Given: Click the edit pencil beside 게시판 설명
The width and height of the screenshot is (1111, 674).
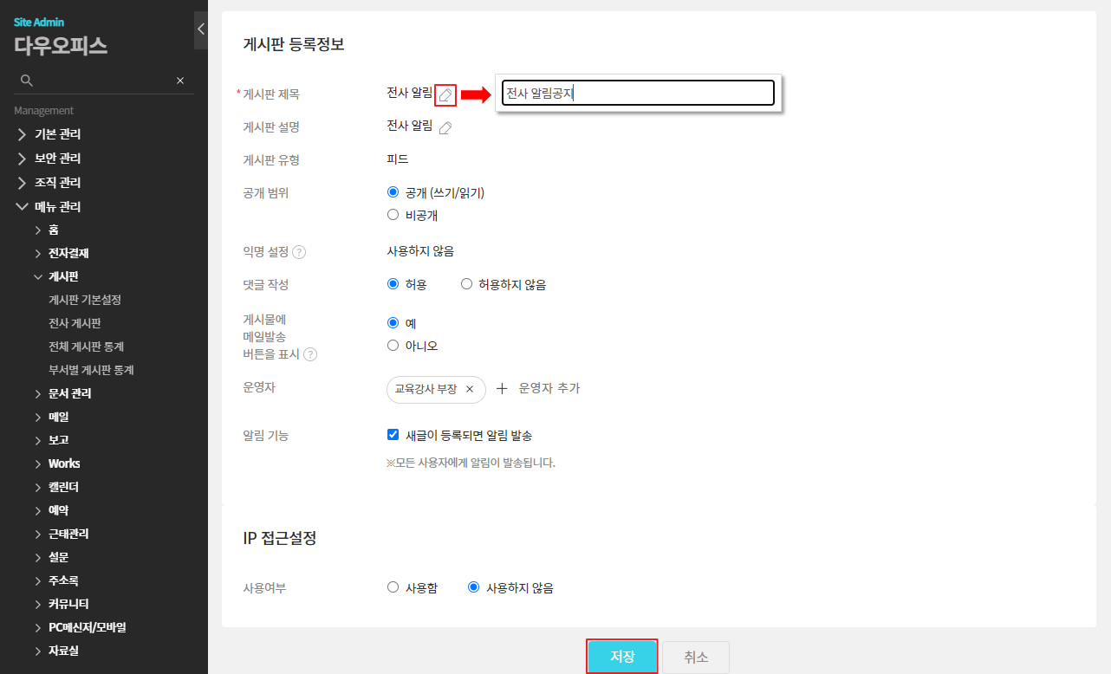Looking at the screenshot, I should [x=445, y=128].
